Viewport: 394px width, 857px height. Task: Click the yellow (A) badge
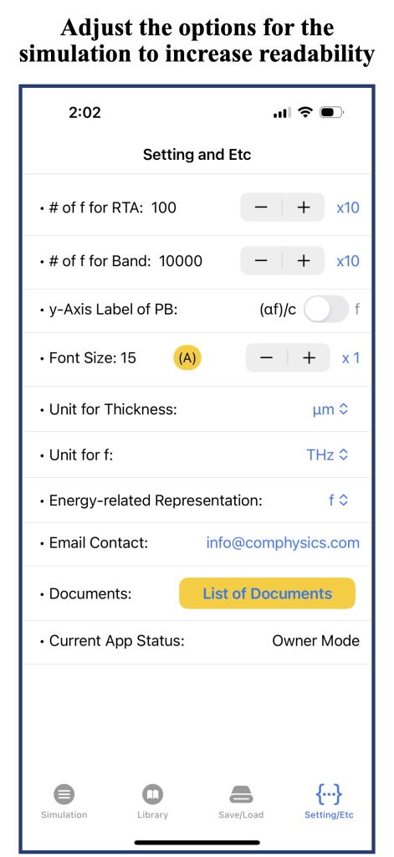tap(187, 358)
